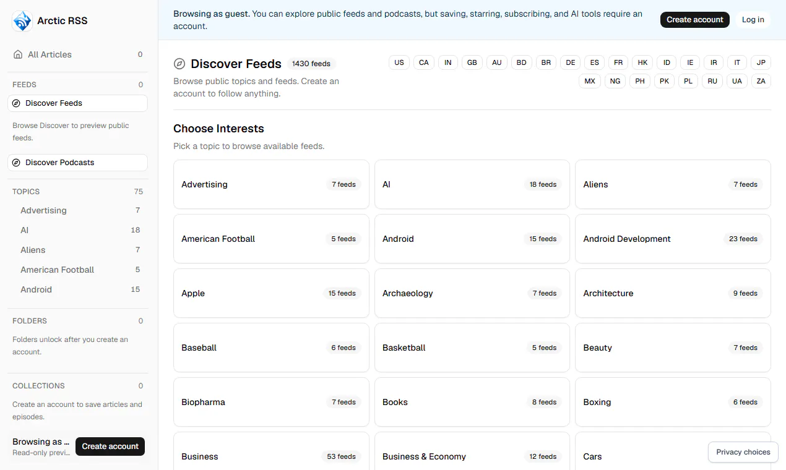Choose the NG country filter
The image size is (786, 470).
click(x=615, y=81)
